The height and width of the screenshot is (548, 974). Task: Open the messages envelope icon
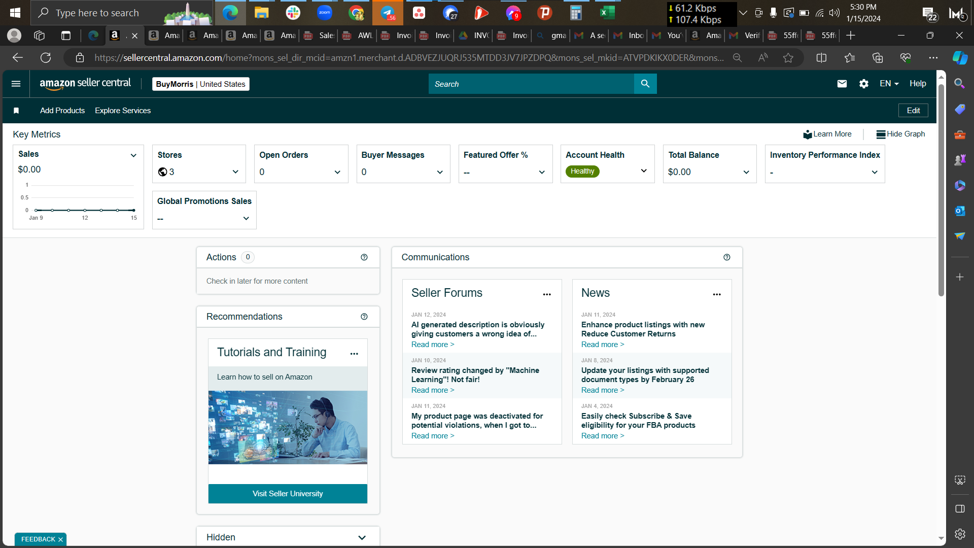point(842,84)
